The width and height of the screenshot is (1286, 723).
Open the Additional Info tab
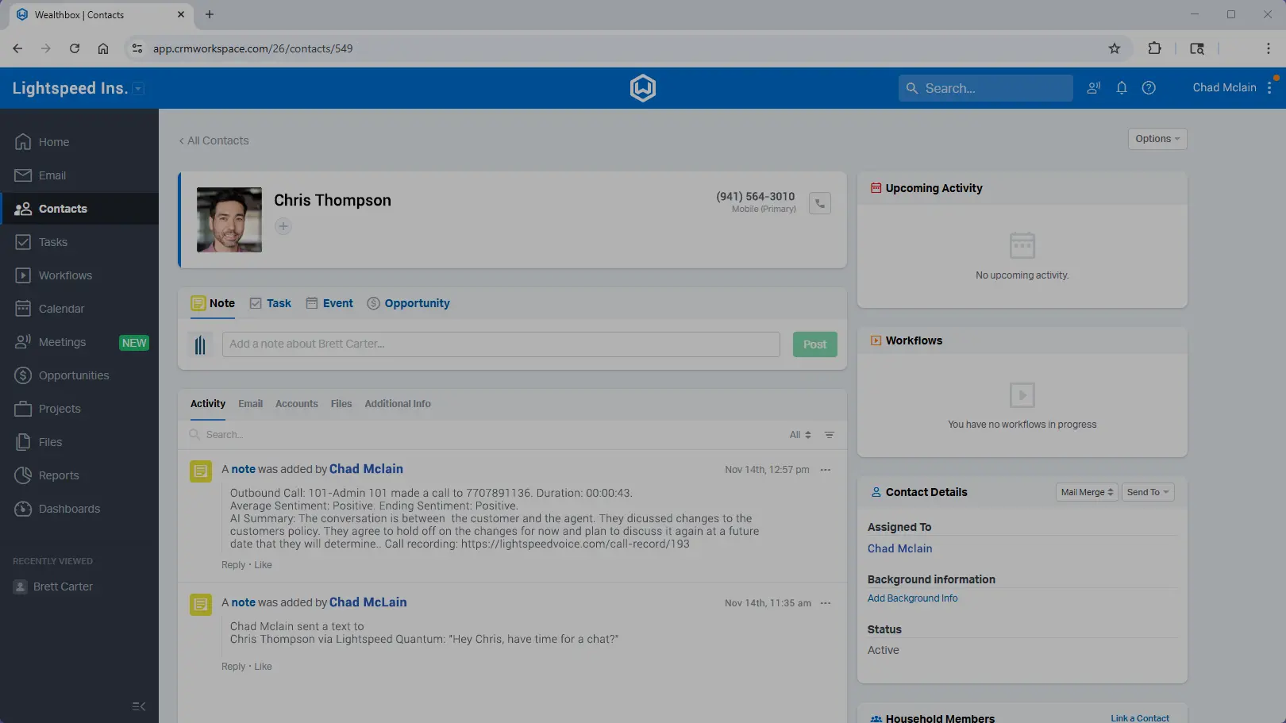(x=398, y=404)
